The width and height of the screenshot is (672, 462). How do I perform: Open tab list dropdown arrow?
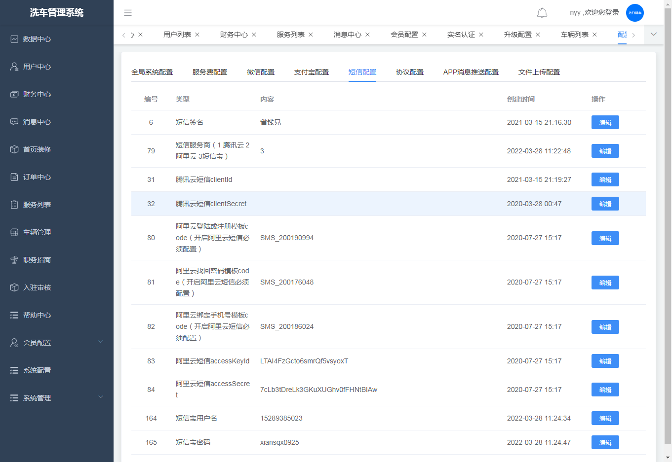[654, 35]
